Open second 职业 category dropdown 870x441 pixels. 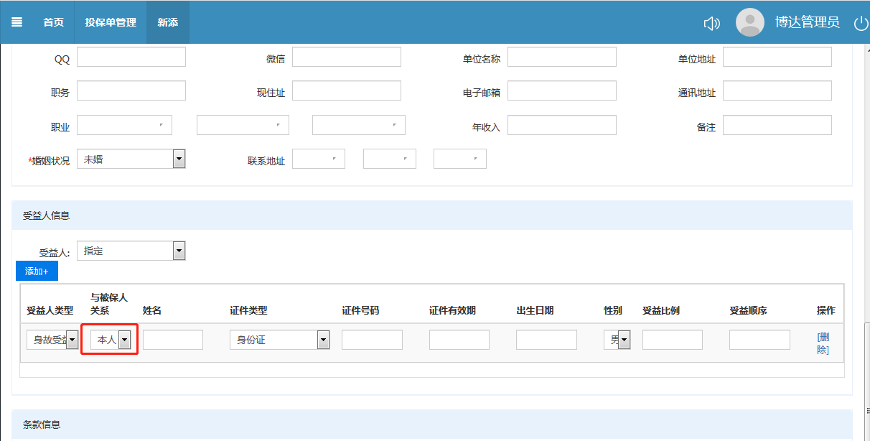click(x=243, y=125)
